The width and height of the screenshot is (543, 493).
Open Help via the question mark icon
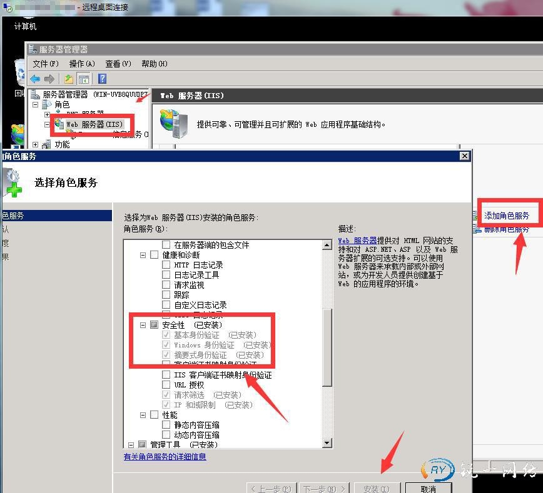click(x=102, y=79)
